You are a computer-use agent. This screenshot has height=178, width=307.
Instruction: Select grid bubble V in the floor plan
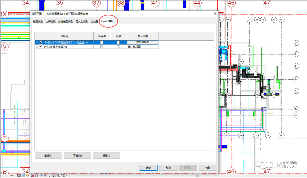[5, 47]
